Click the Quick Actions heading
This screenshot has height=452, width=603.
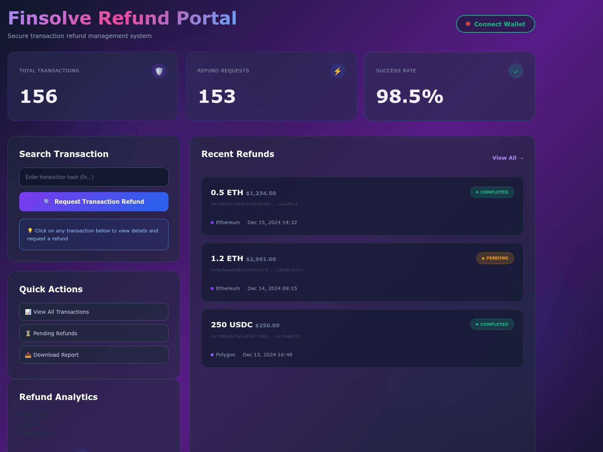tap(51, 289)
